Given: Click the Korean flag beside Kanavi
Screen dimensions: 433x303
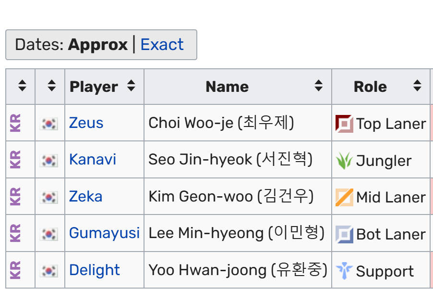Looking at the screenshot, I should (49, 160).
